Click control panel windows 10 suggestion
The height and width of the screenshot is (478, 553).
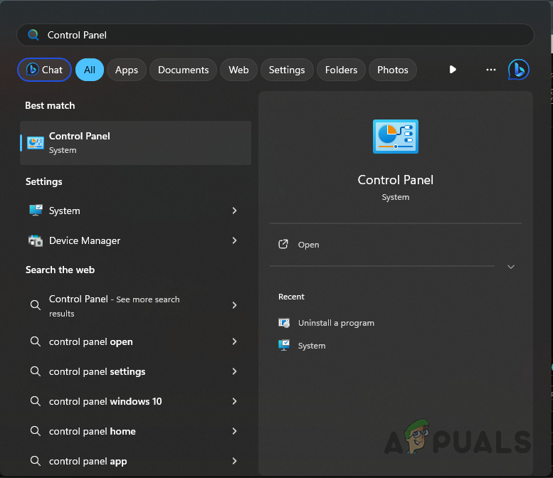point(136,401)
